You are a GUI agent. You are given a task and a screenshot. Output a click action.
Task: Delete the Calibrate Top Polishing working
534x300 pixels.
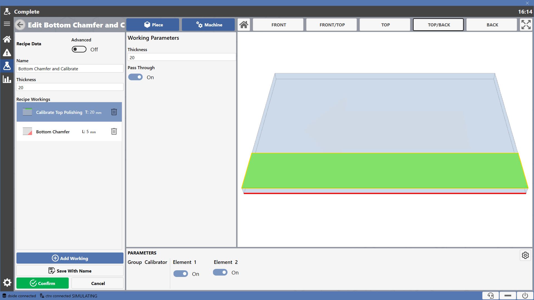pos(114,112)
